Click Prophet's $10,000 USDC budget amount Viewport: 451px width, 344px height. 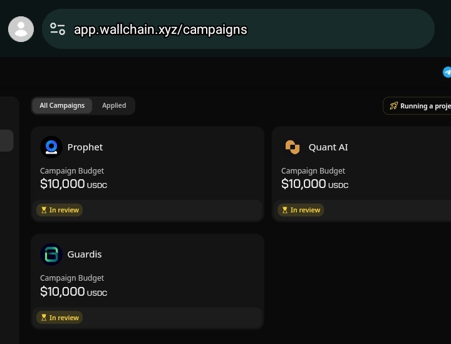pyautogui.click(x=74, y=184)
